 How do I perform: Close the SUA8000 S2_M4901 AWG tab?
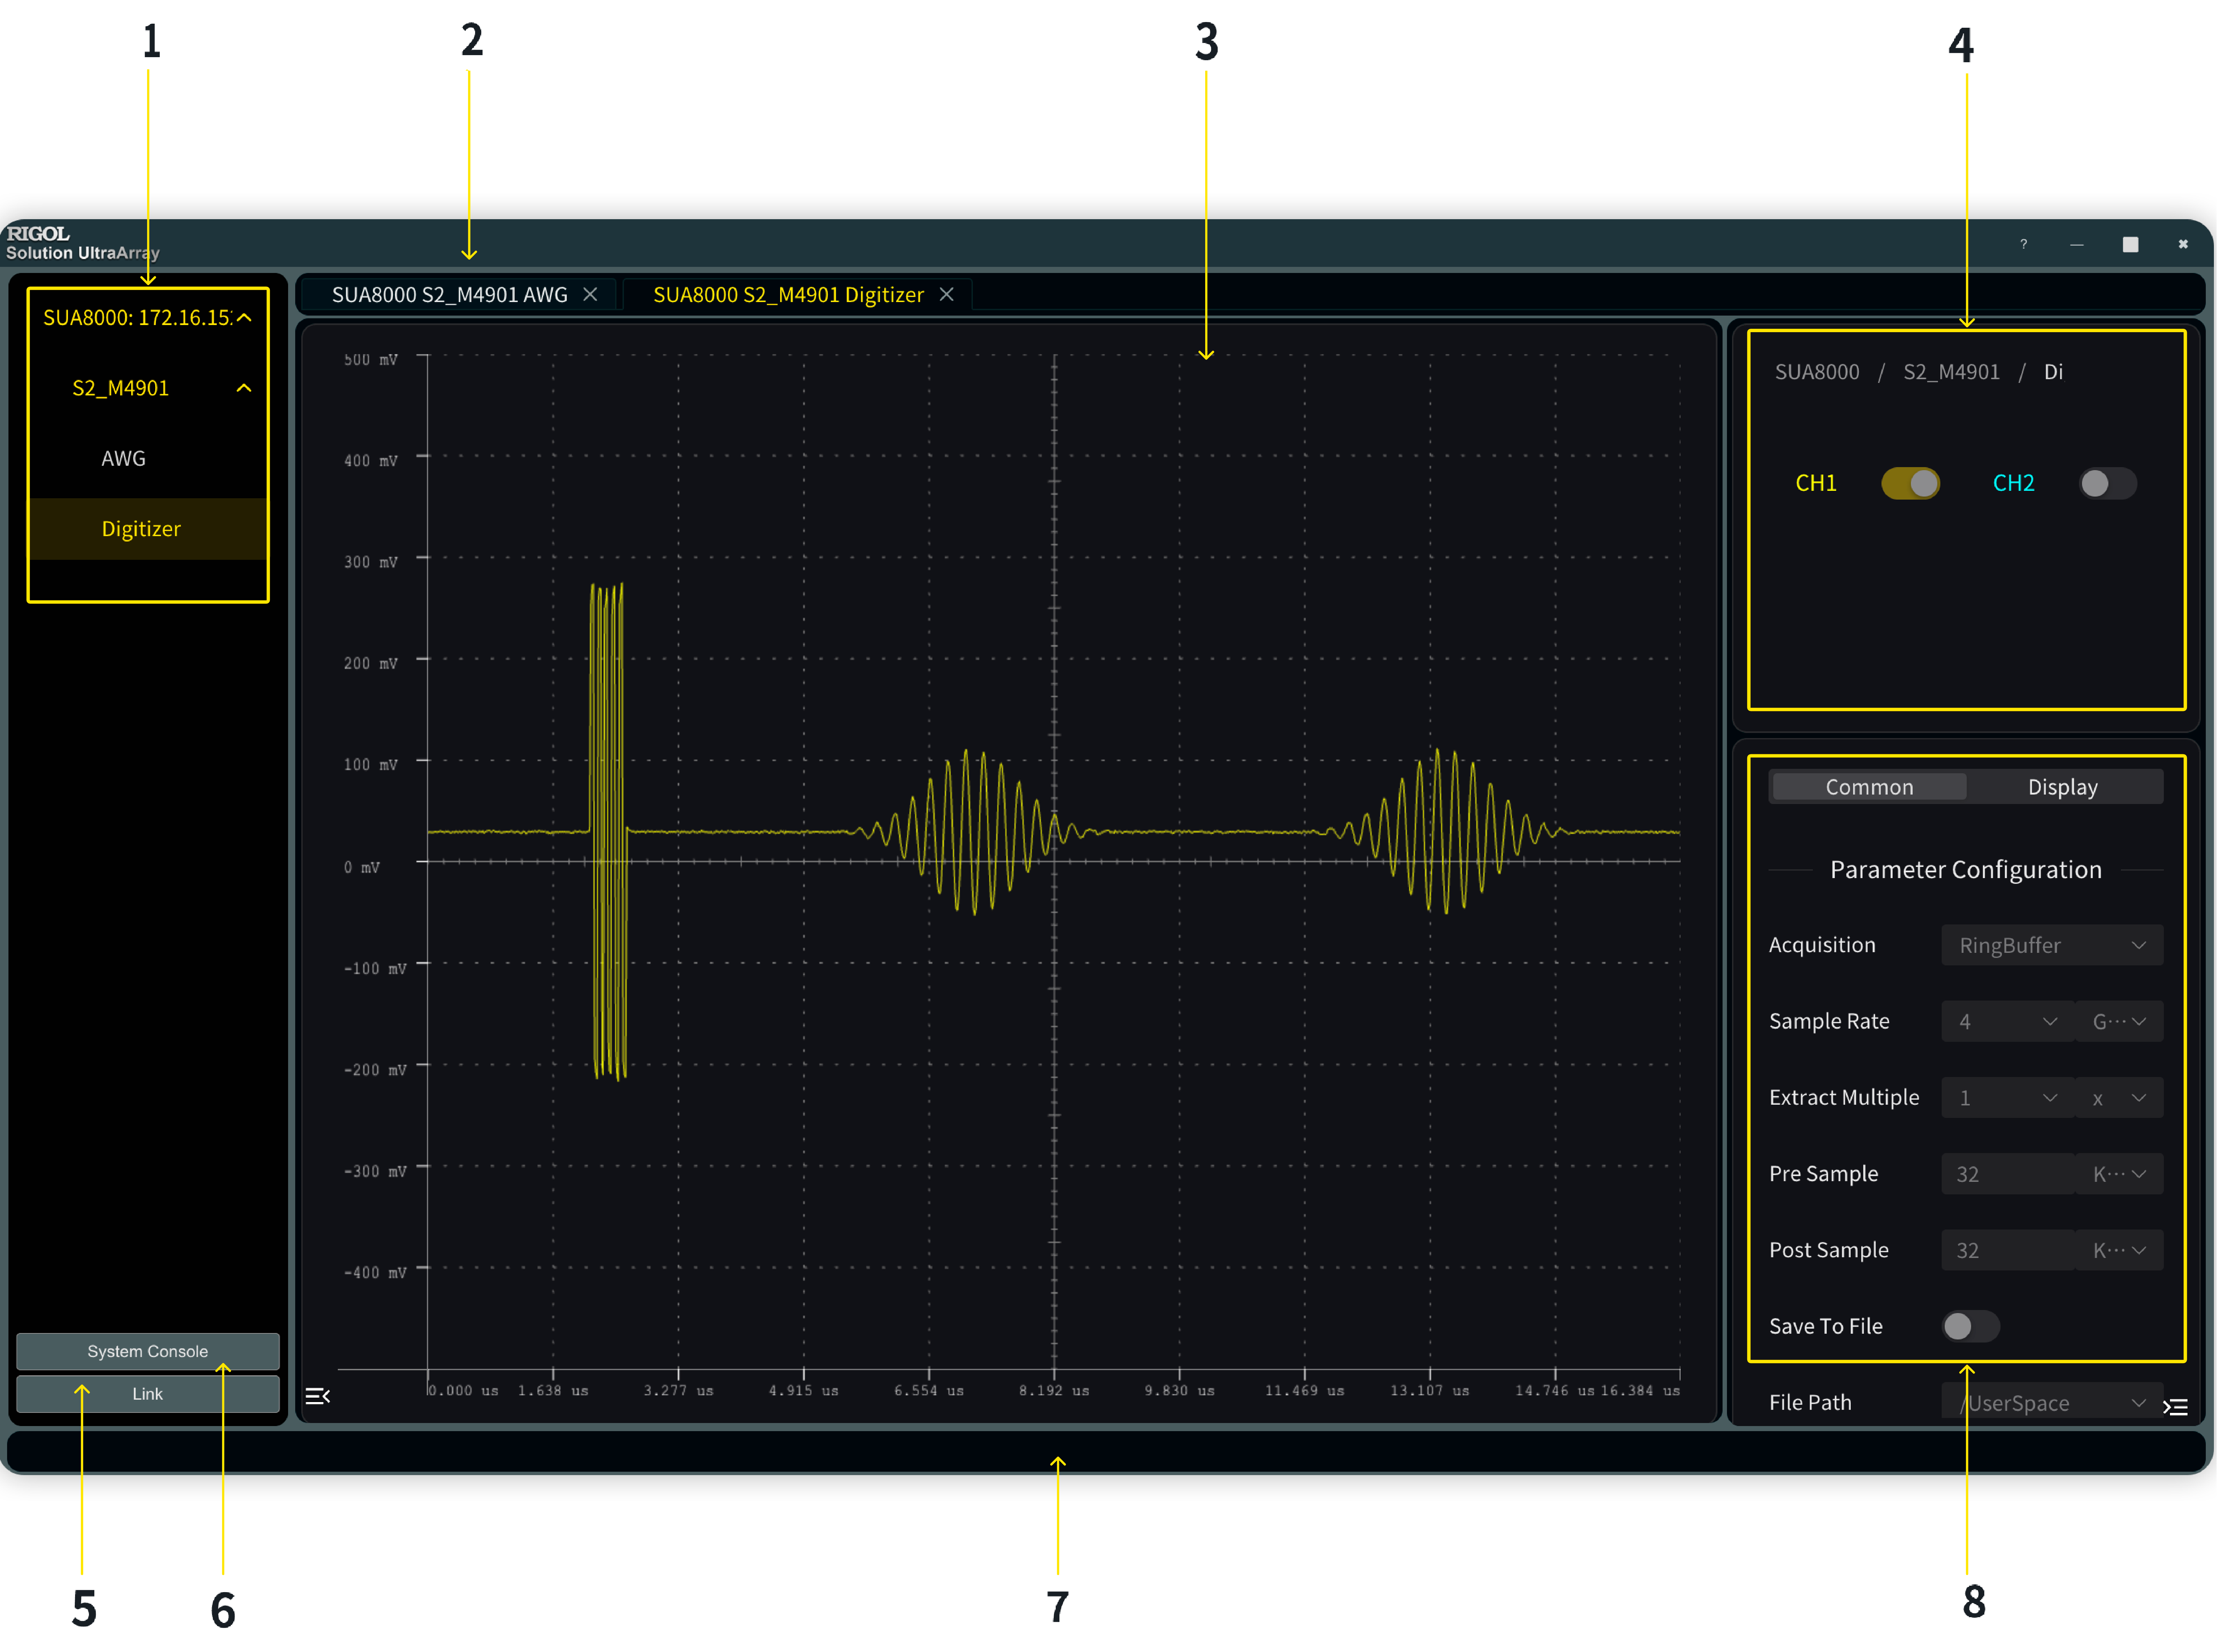tap(591, 295)
